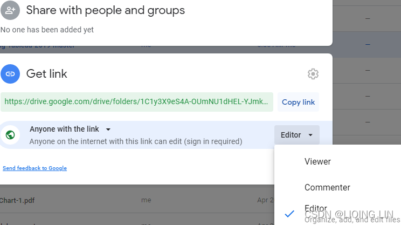
Task: Open the Editor role dropdown
Action: coord(296,135)
